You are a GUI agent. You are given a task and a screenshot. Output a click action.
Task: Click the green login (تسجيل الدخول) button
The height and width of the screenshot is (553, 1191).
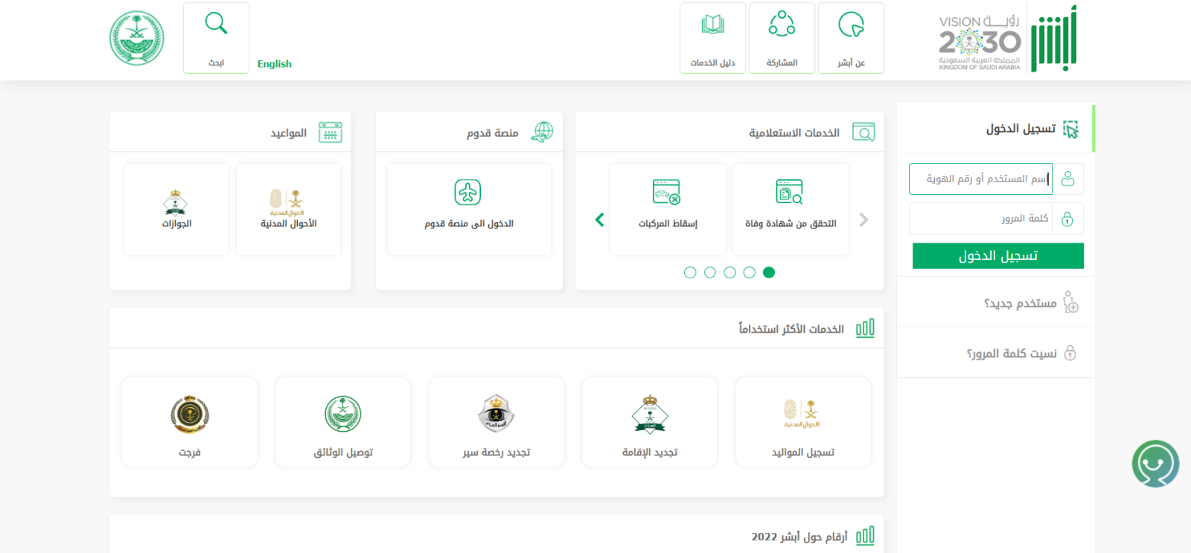(997, 256)
